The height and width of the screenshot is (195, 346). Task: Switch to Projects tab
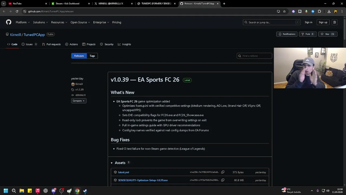pos(89,44)
